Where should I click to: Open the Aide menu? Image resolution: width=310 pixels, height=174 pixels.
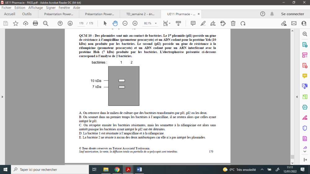[77, 7]
